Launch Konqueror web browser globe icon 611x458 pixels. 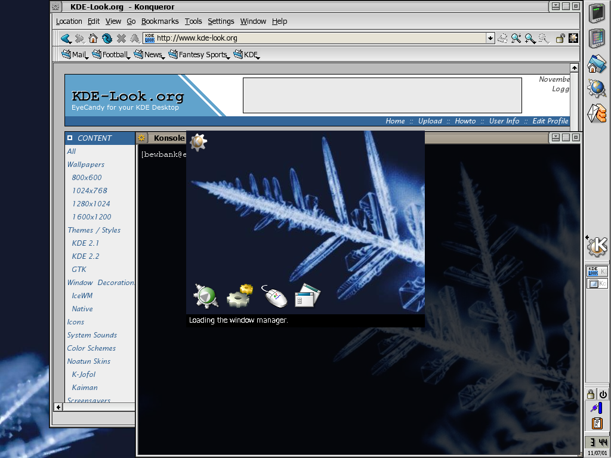pyautogui.click(x=597, y=88)
